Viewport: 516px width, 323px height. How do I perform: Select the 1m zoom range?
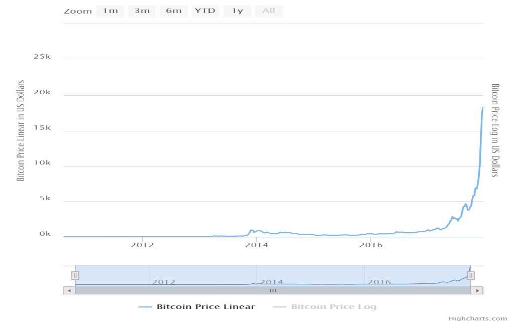coord(110,11)
